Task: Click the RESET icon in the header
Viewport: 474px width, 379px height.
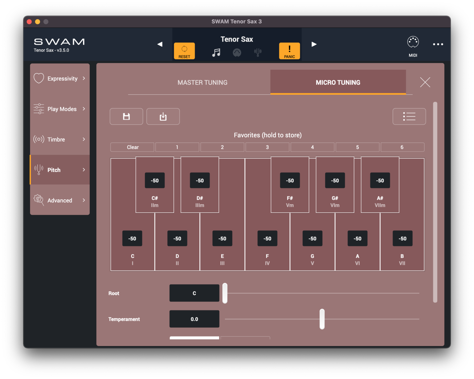Action: pyautogui.click(x=184, y=51)
